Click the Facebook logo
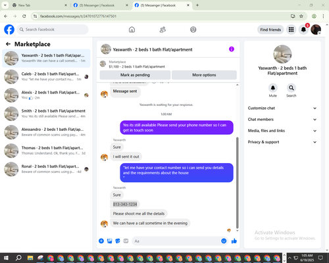The width and height of the screenshot is (329, 263). click(x=9, y=30)
